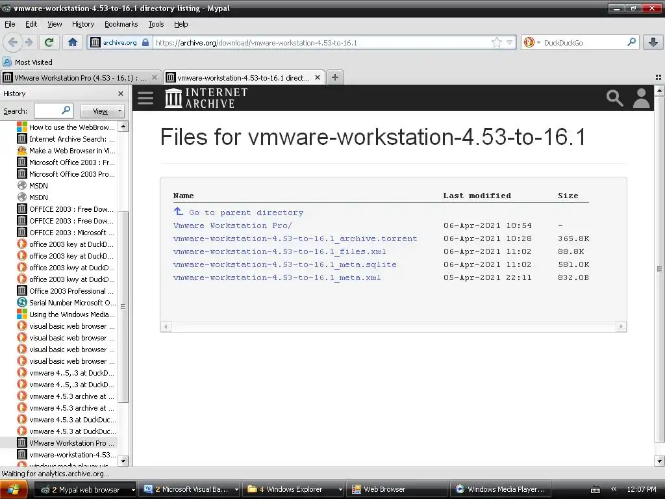Download the _archive.torrent file link
Image resolution: width=665 pixels, height=499 pixels.
[295, 238]
